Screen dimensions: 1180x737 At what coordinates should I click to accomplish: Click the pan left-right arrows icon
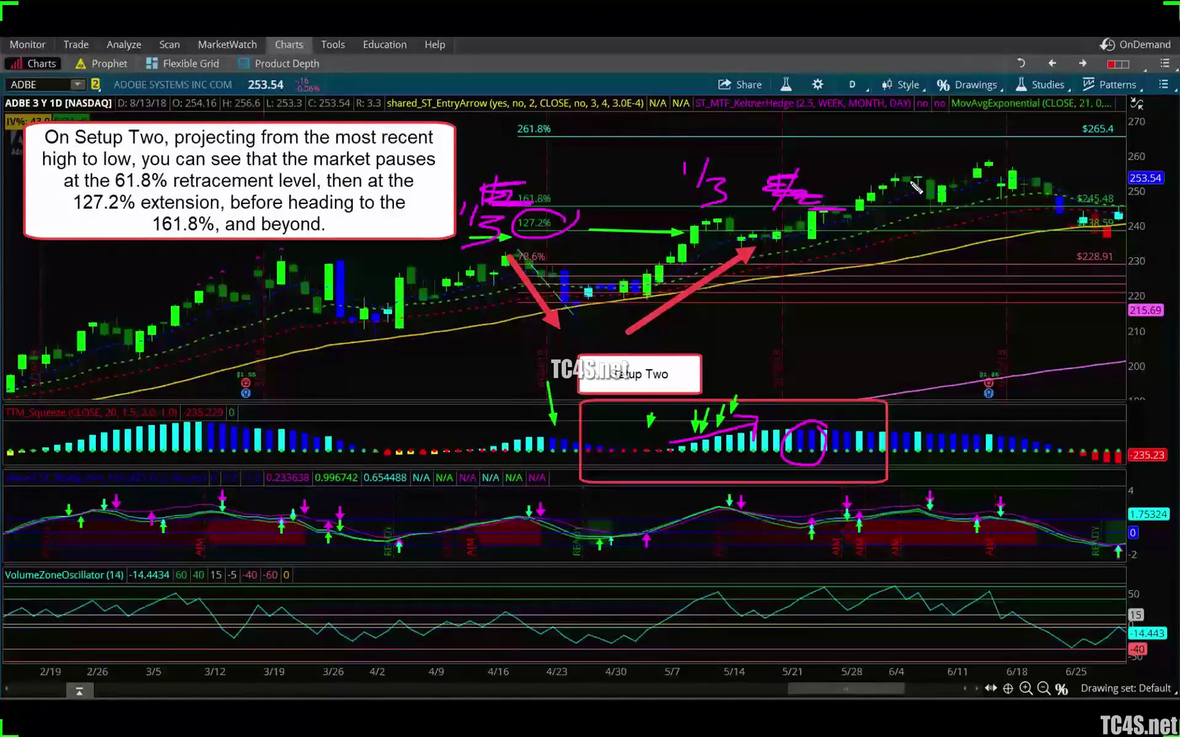(x=991, y=688)
